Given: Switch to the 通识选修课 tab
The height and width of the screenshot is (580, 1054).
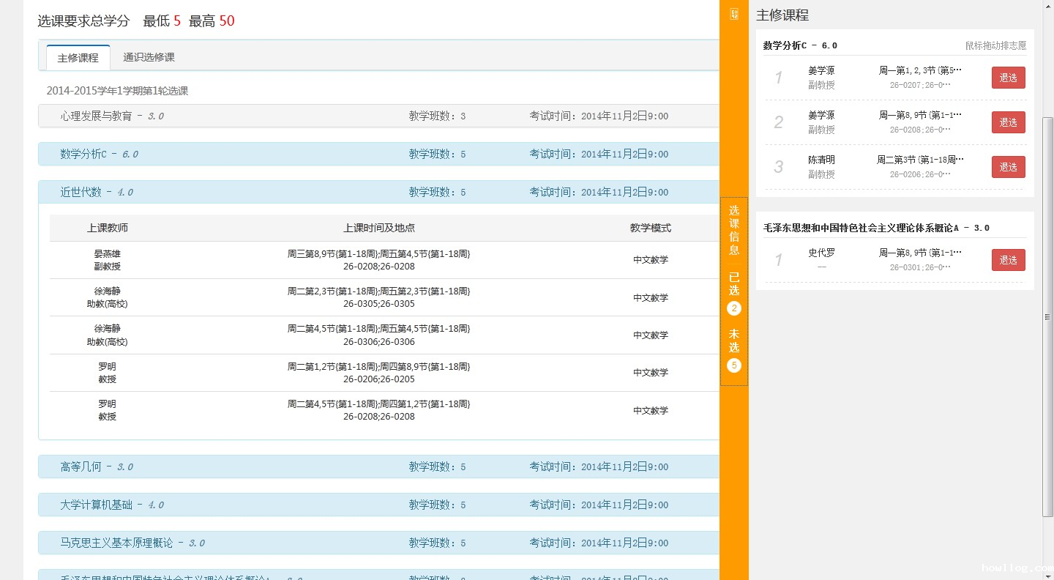Looking at the screenshot, I should tap(149, 57).
